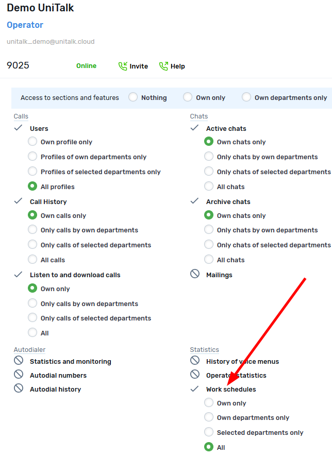Toggle the checkmark next to Users
332x456 pixels.
19,128
